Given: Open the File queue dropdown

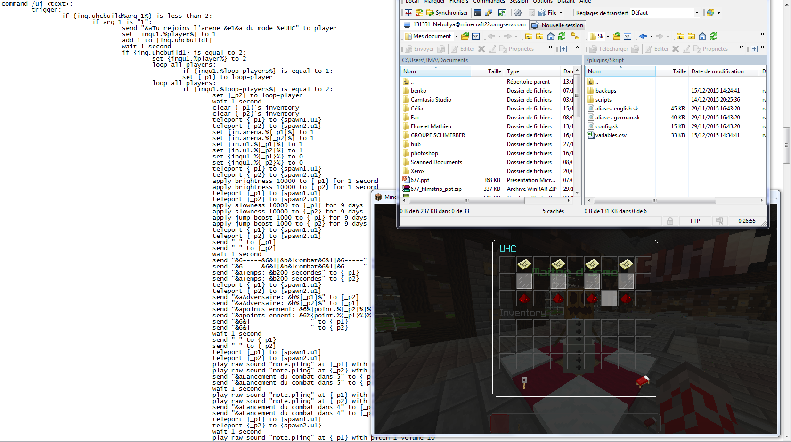Looking at the screenshot, I should (550, 13).
